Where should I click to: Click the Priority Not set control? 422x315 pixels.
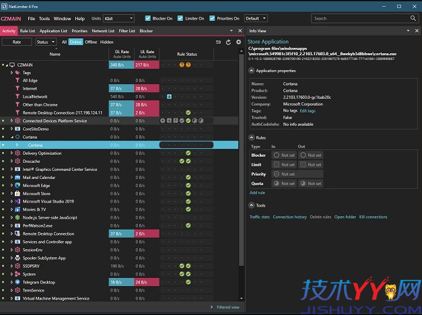(297, 174)
